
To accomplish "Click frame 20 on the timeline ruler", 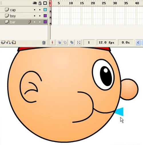I will [x=92, y=3].
